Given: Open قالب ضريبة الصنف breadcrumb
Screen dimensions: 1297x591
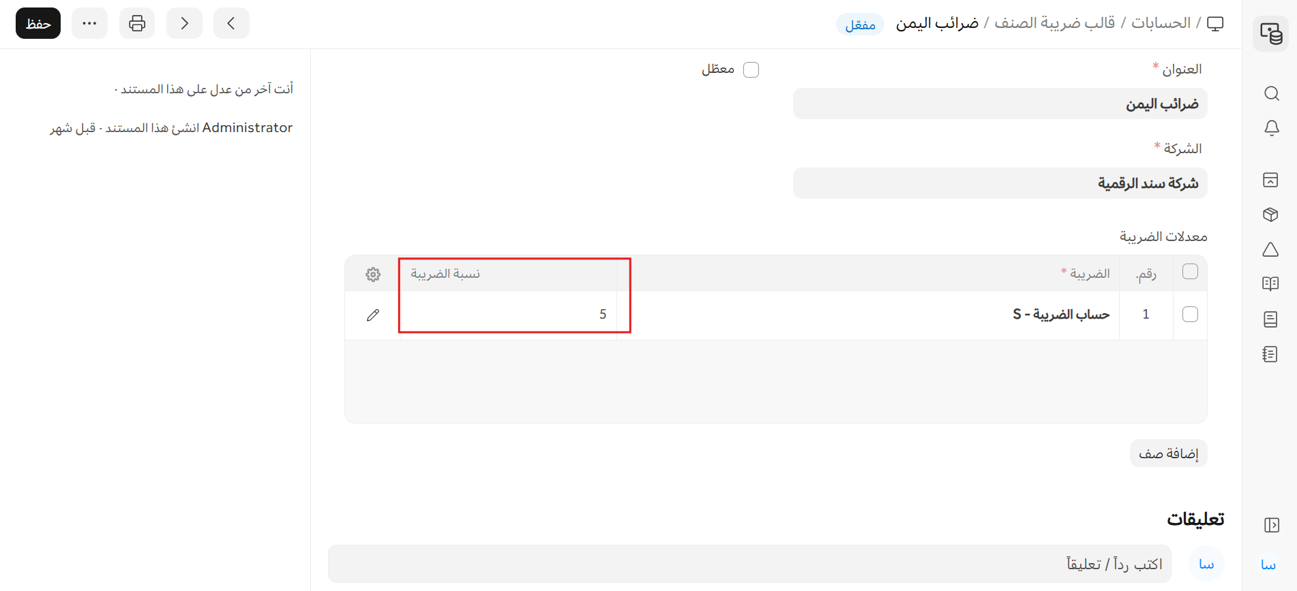Looking at the screenshot, I should coord(1054,23).
